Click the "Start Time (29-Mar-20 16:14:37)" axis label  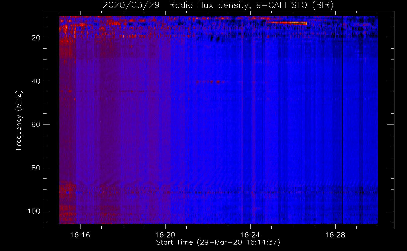click(218, 242)
